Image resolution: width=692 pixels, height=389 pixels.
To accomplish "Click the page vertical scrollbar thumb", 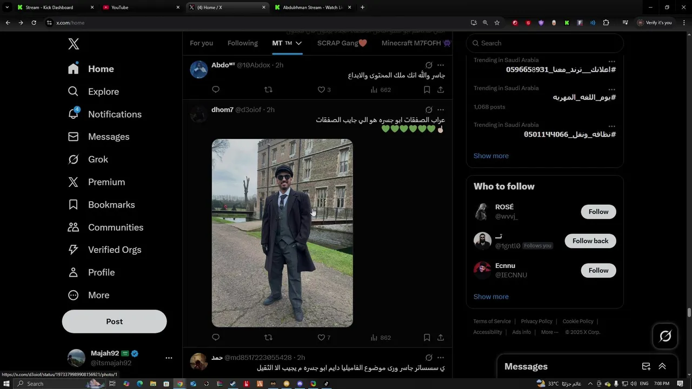I will (x=689, y=313).
